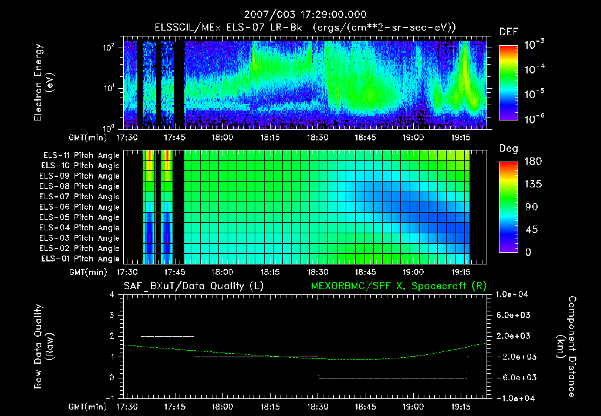The height and width of the screenshot is (416, 601).
Task: Click the 'DEF' legend label
Action: click(509, 32)
